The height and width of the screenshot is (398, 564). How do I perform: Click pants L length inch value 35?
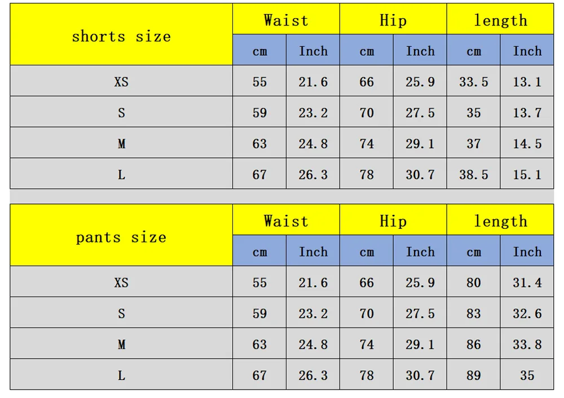[527, 374]
